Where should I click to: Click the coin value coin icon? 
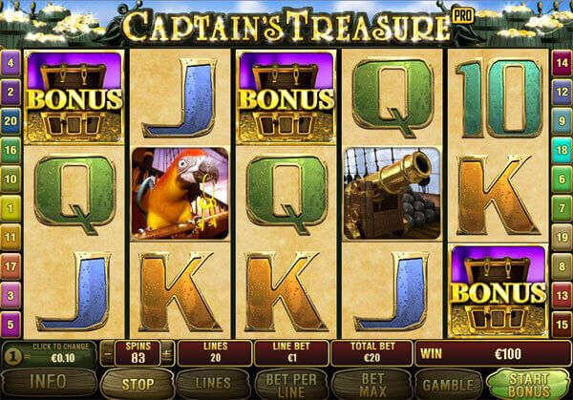point(13,358)
